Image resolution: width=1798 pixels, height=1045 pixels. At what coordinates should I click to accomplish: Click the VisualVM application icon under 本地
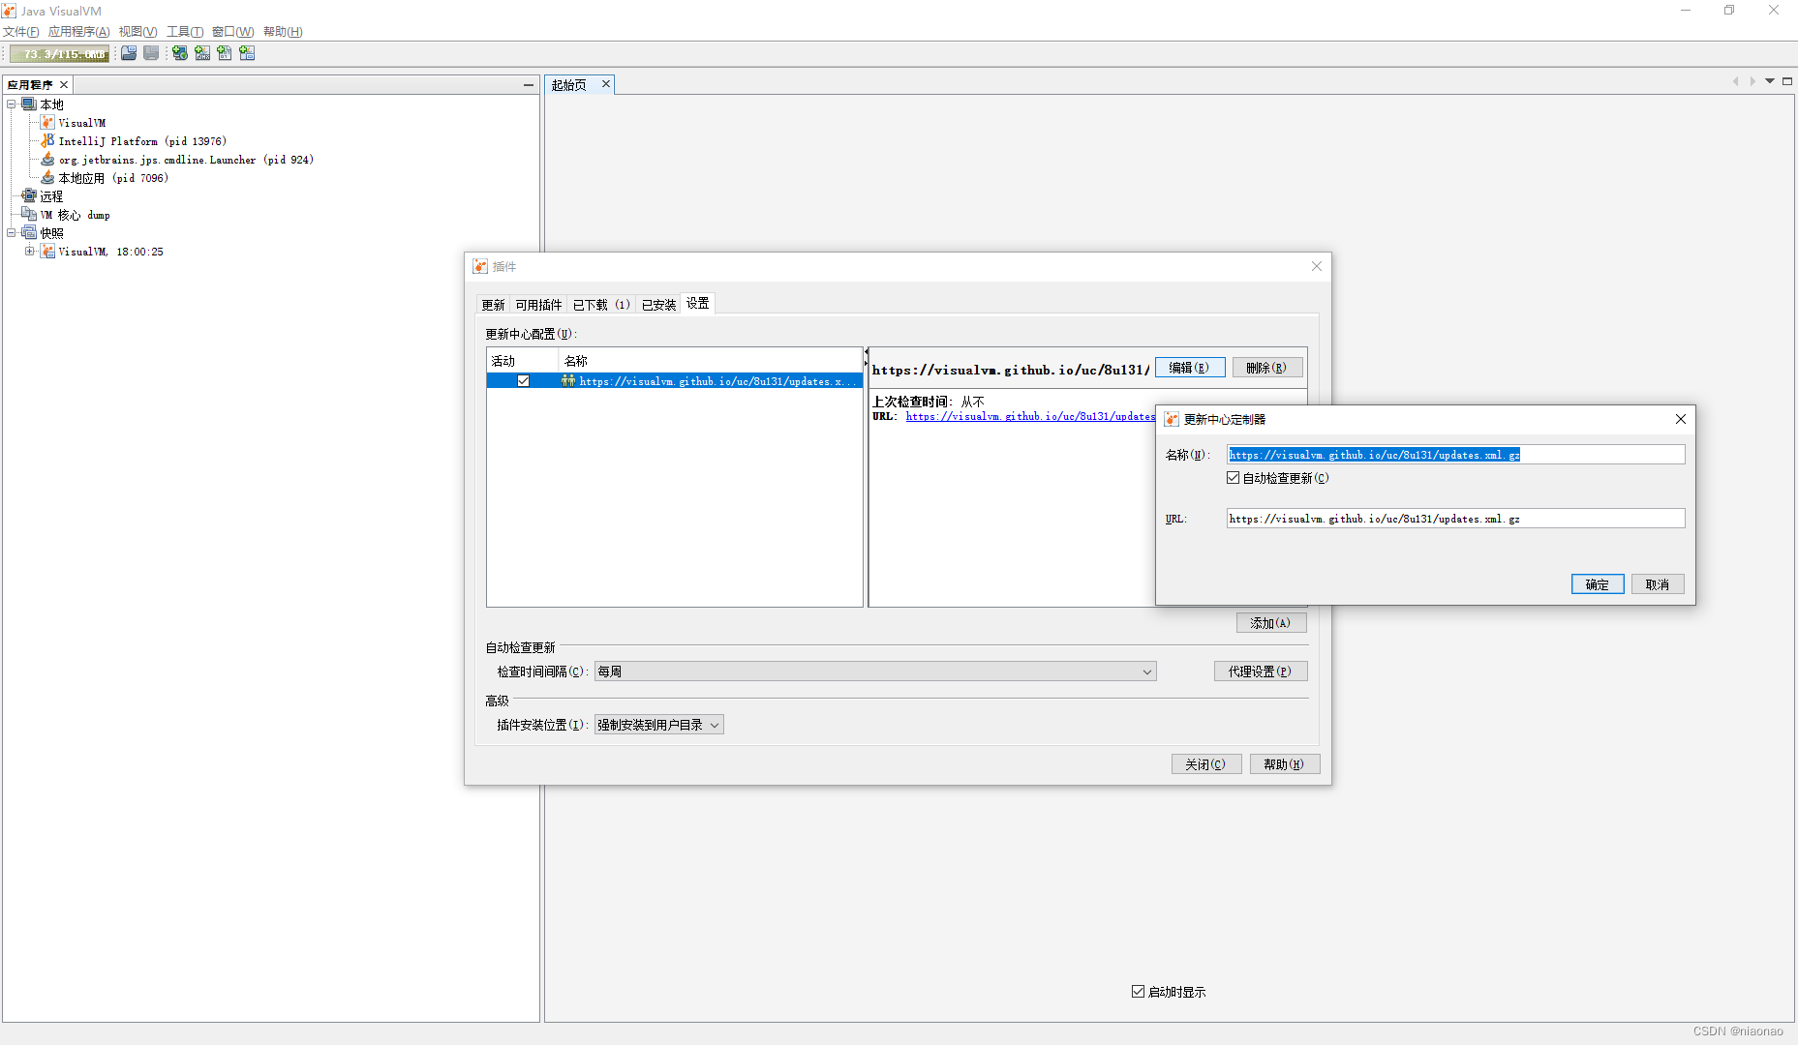click(x=47, y=122)
